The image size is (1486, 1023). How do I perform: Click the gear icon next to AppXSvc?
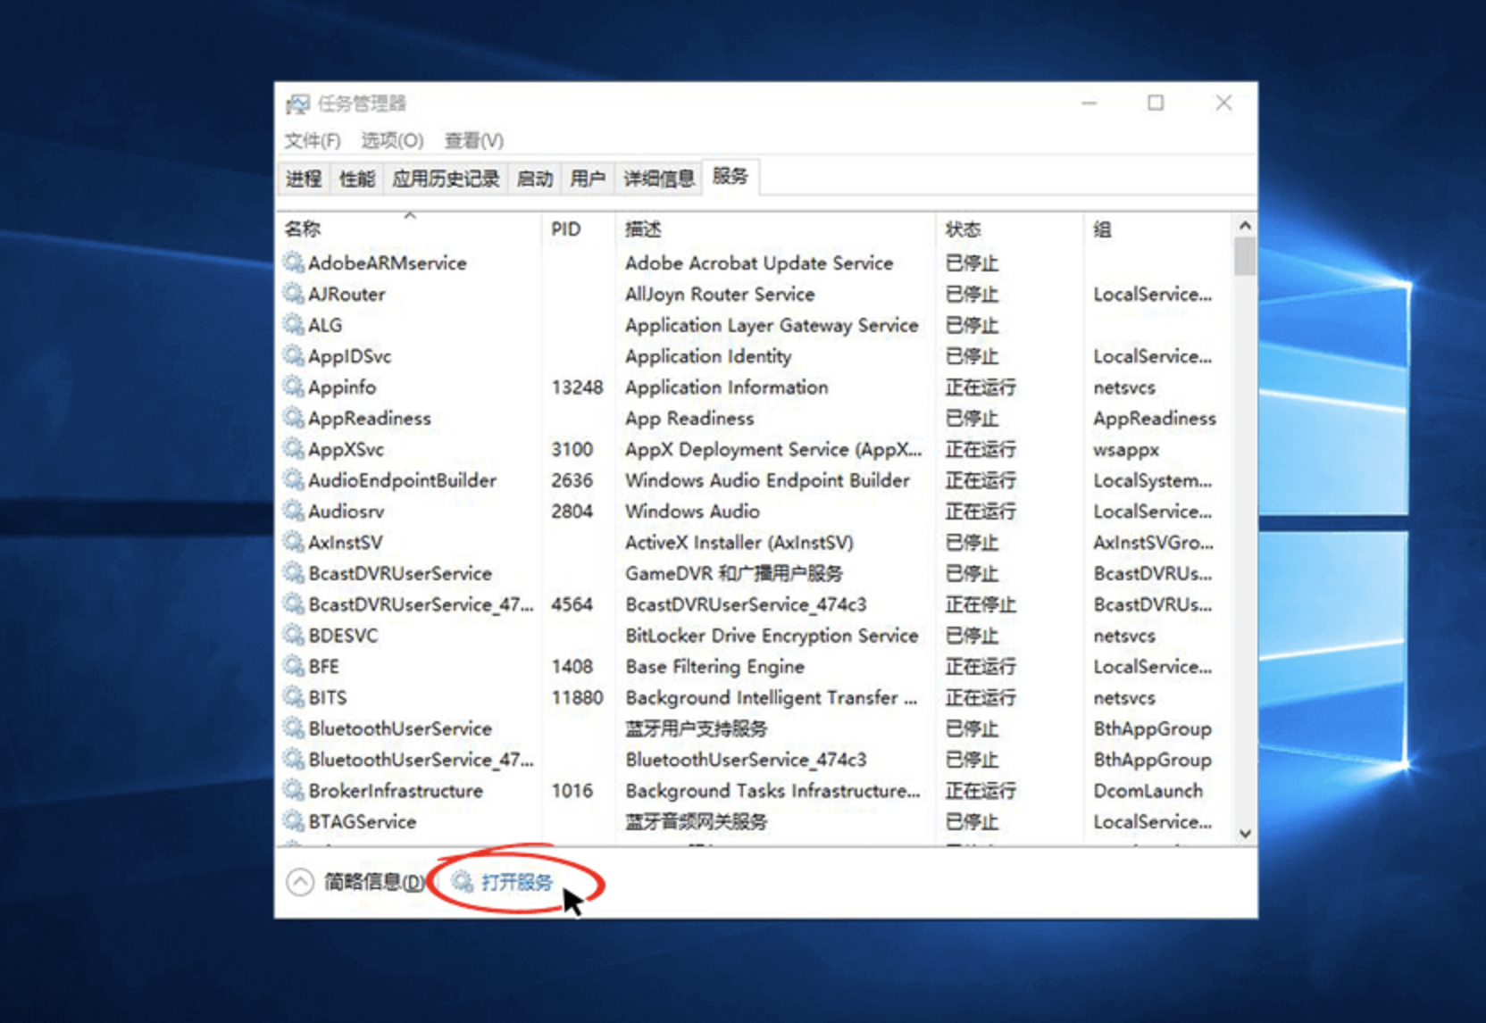[293, 449]
